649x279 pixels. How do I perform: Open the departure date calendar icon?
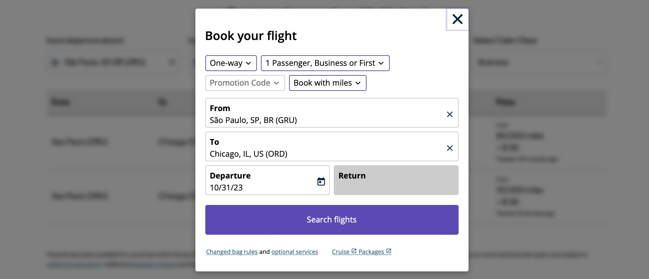321,181
